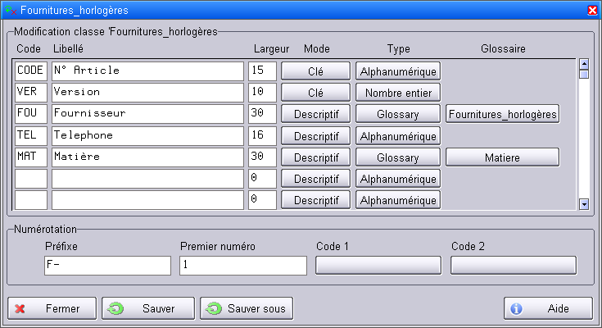Toggle Descriptif mode in the last empty row

315,200
